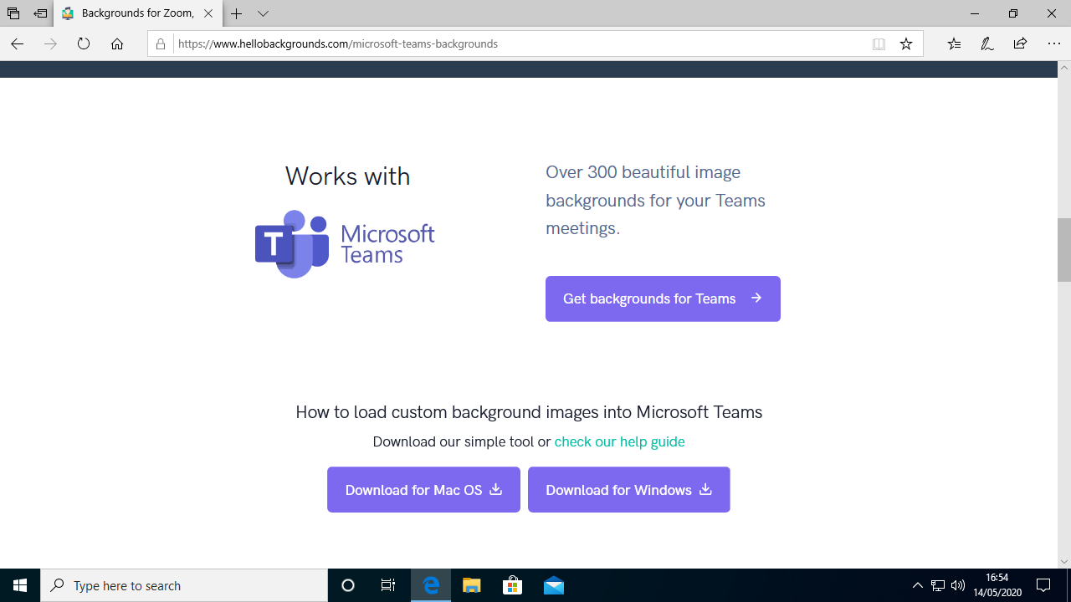Click the volume speaker tray icon
The height and width of the screenshot is (602, 1071).
pos(958,585)
